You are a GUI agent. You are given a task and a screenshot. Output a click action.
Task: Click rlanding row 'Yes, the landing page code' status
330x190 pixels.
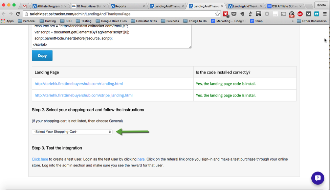point(226,84)
